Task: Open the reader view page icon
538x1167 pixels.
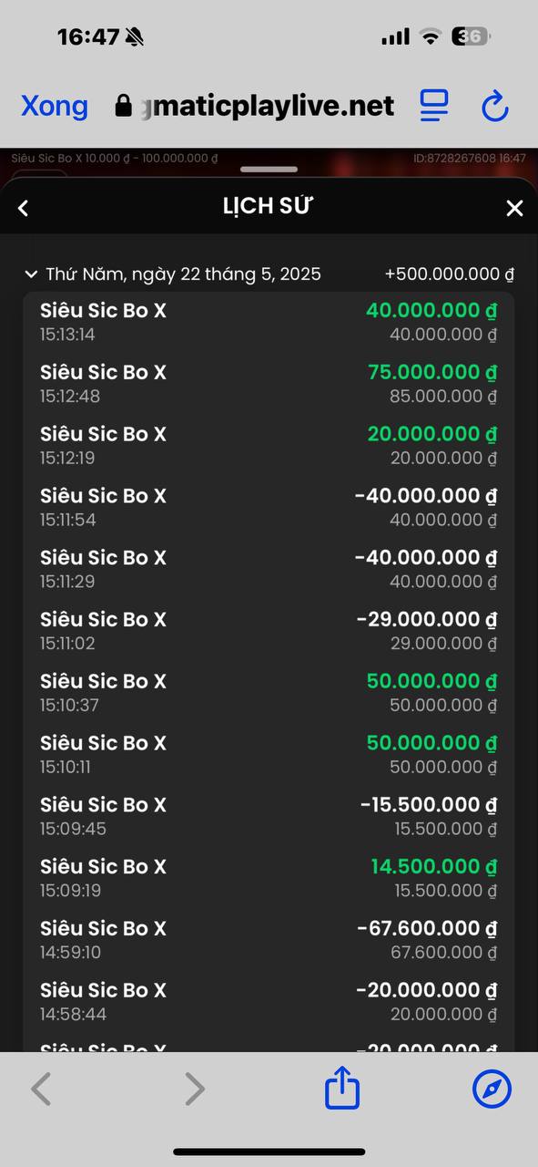Action: (434, 106)
